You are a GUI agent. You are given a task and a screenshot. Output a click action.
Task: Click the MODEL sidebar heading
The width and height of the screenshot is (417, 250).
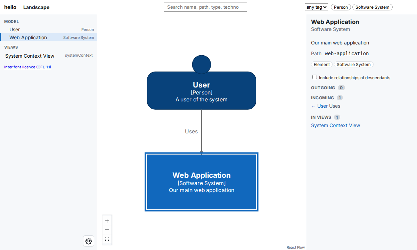click(11, 22)
